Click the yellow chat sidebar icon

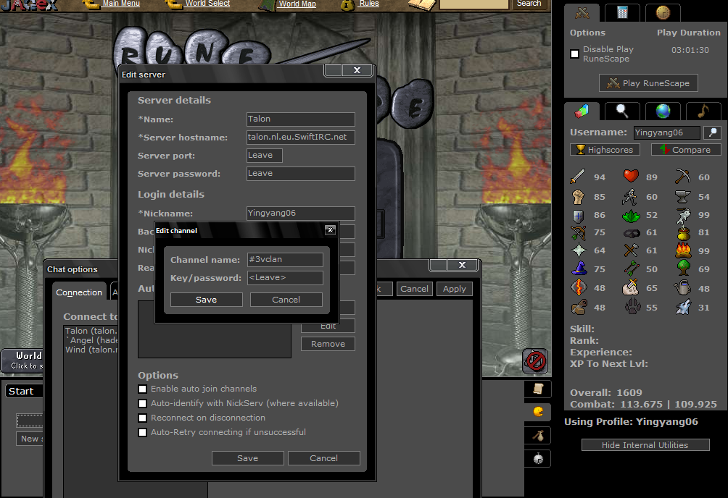[x=537, y=412]
